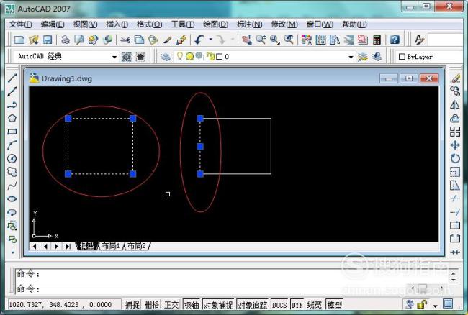
Task: Click the Cut scissors icon
Action: pos(125,40)
